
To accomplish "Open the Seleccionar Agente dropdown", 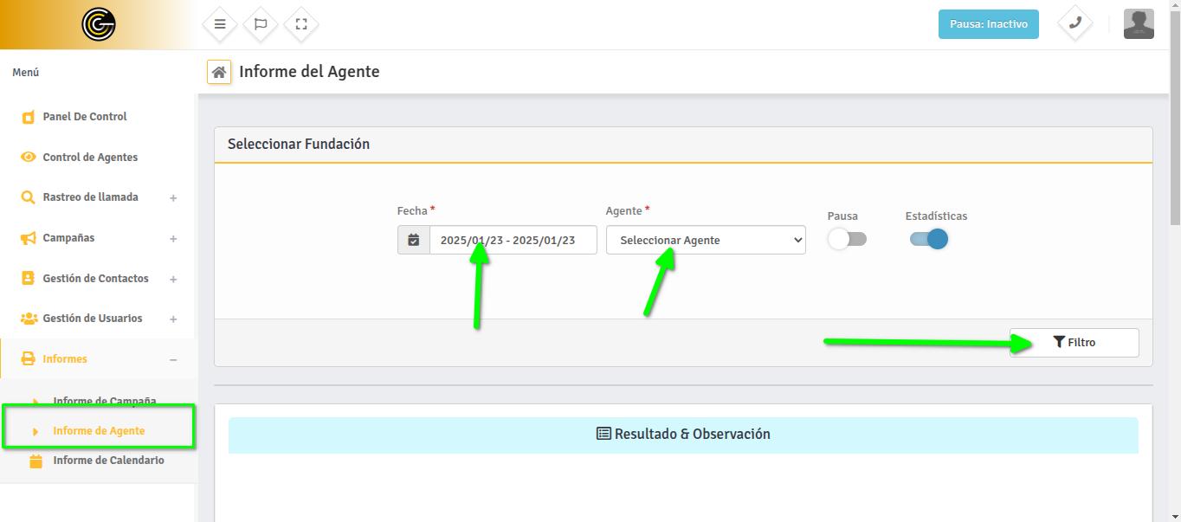I will point(705,240).
